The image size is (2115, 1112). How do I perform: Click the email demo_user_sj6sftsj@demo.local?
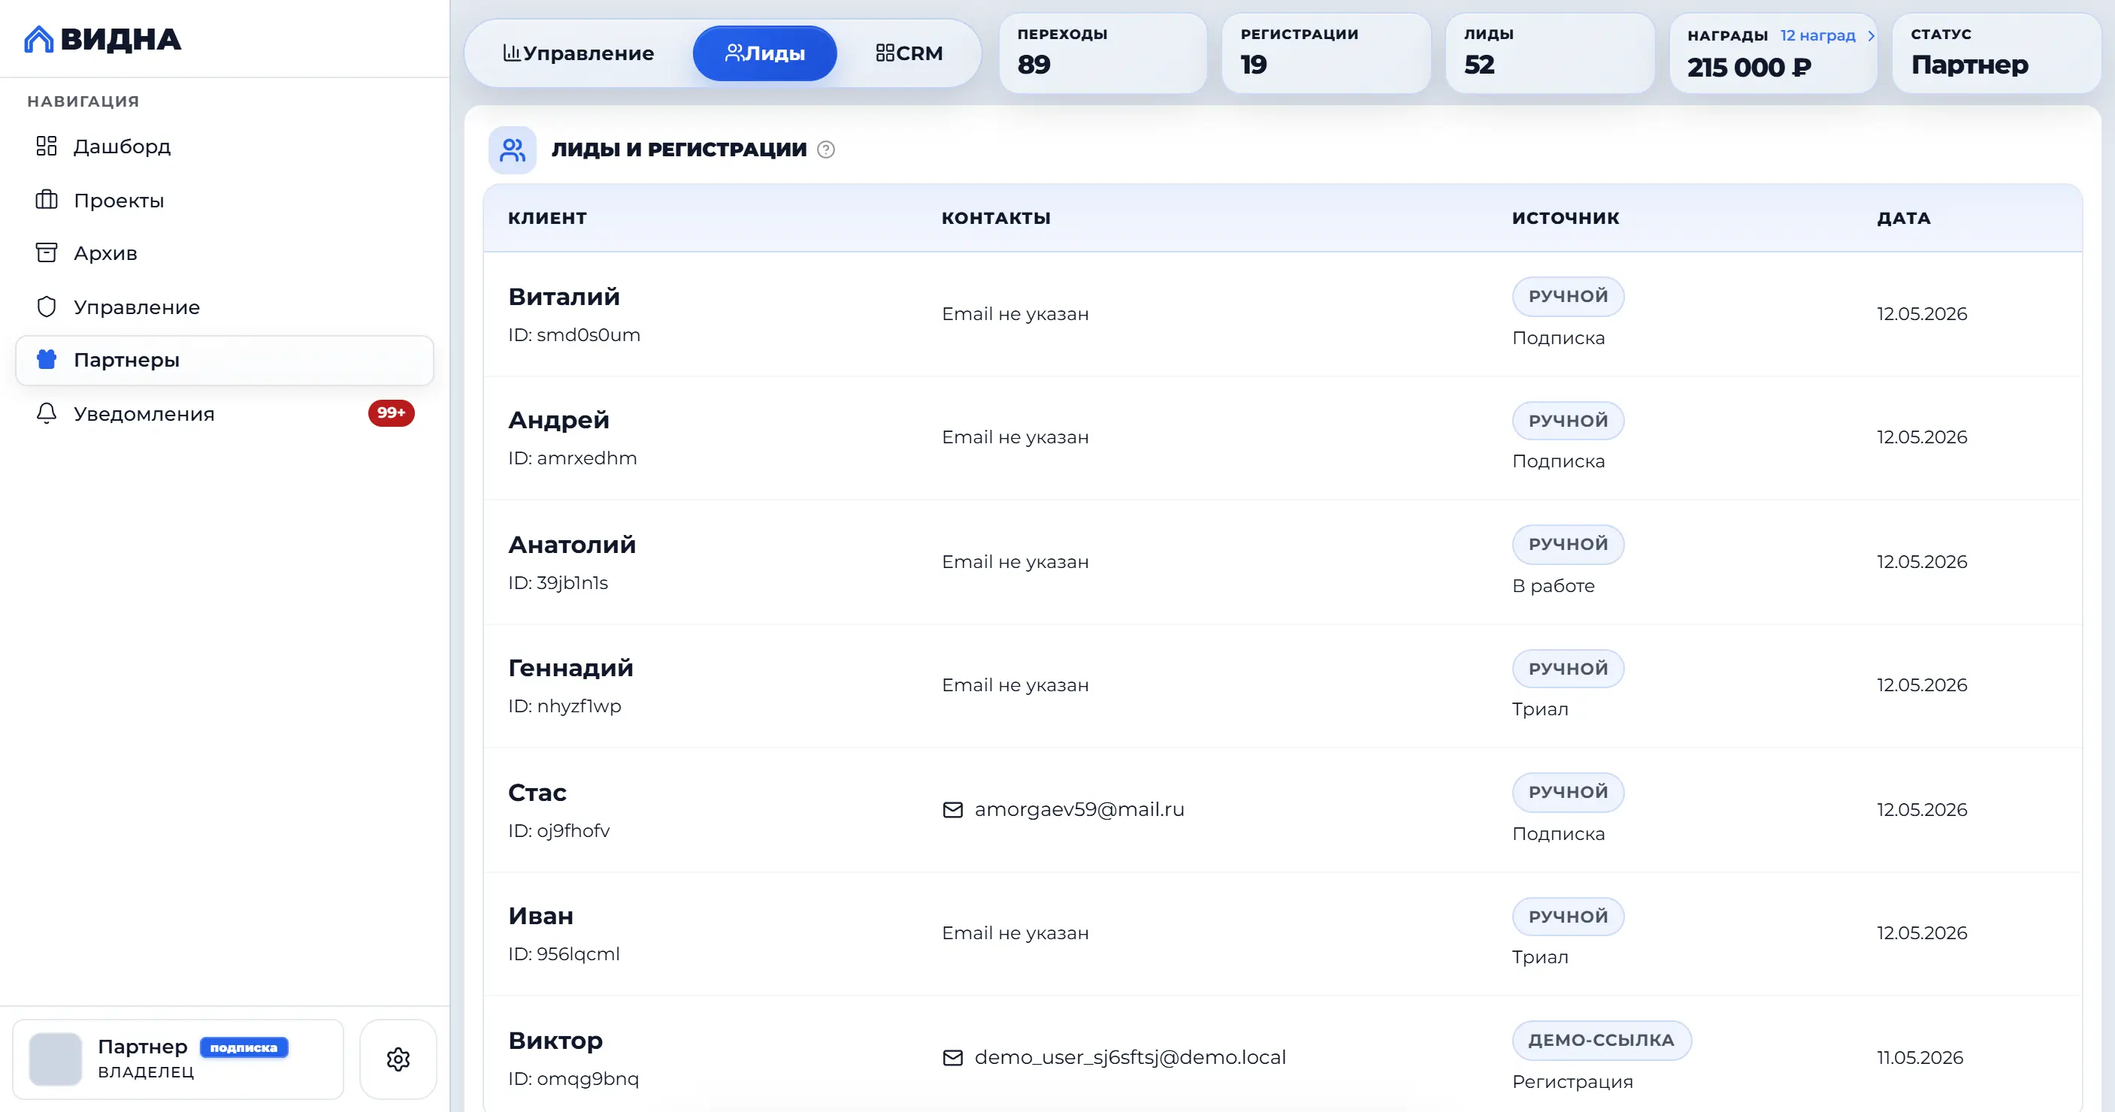pyautogui.click(x=1130, y=1058)
